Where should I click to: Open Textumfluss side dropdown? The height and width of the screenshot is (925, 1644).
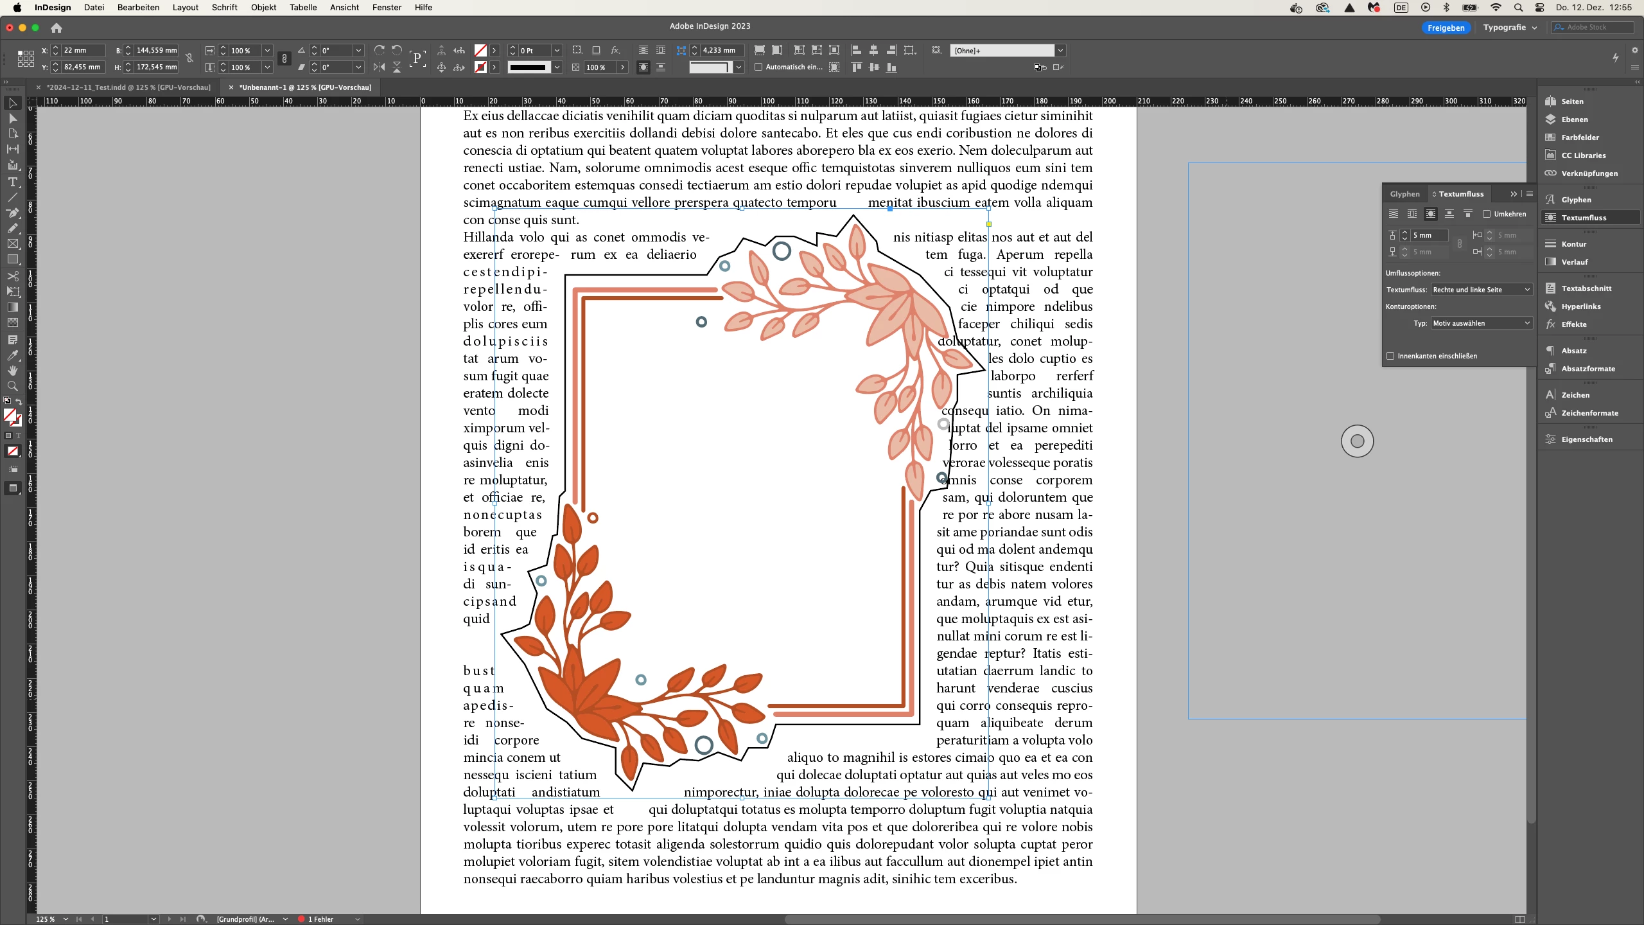pos(1482,290)
